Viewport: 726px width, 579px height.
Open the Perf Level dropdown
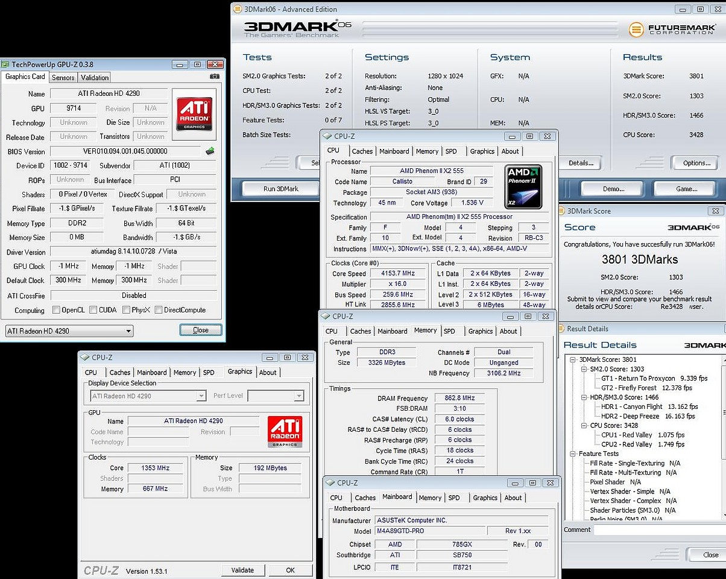coord(276,396)
